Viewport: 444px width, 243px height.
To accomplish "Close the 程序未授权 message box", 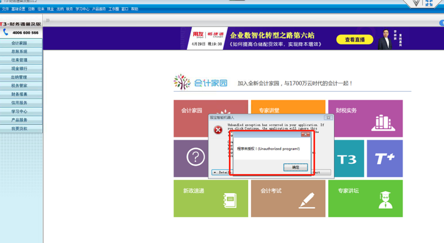I will point(305,135).
